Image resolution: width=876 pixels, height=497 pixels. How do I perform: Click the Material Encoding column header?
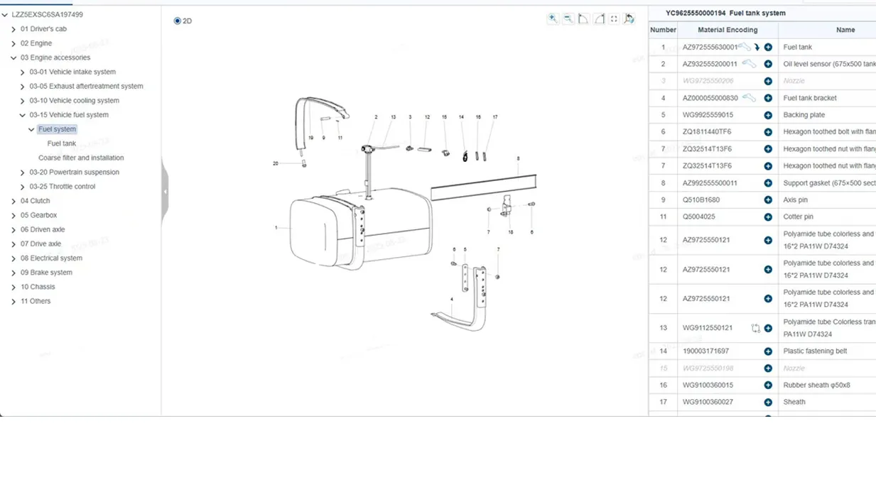coord(728,30)
